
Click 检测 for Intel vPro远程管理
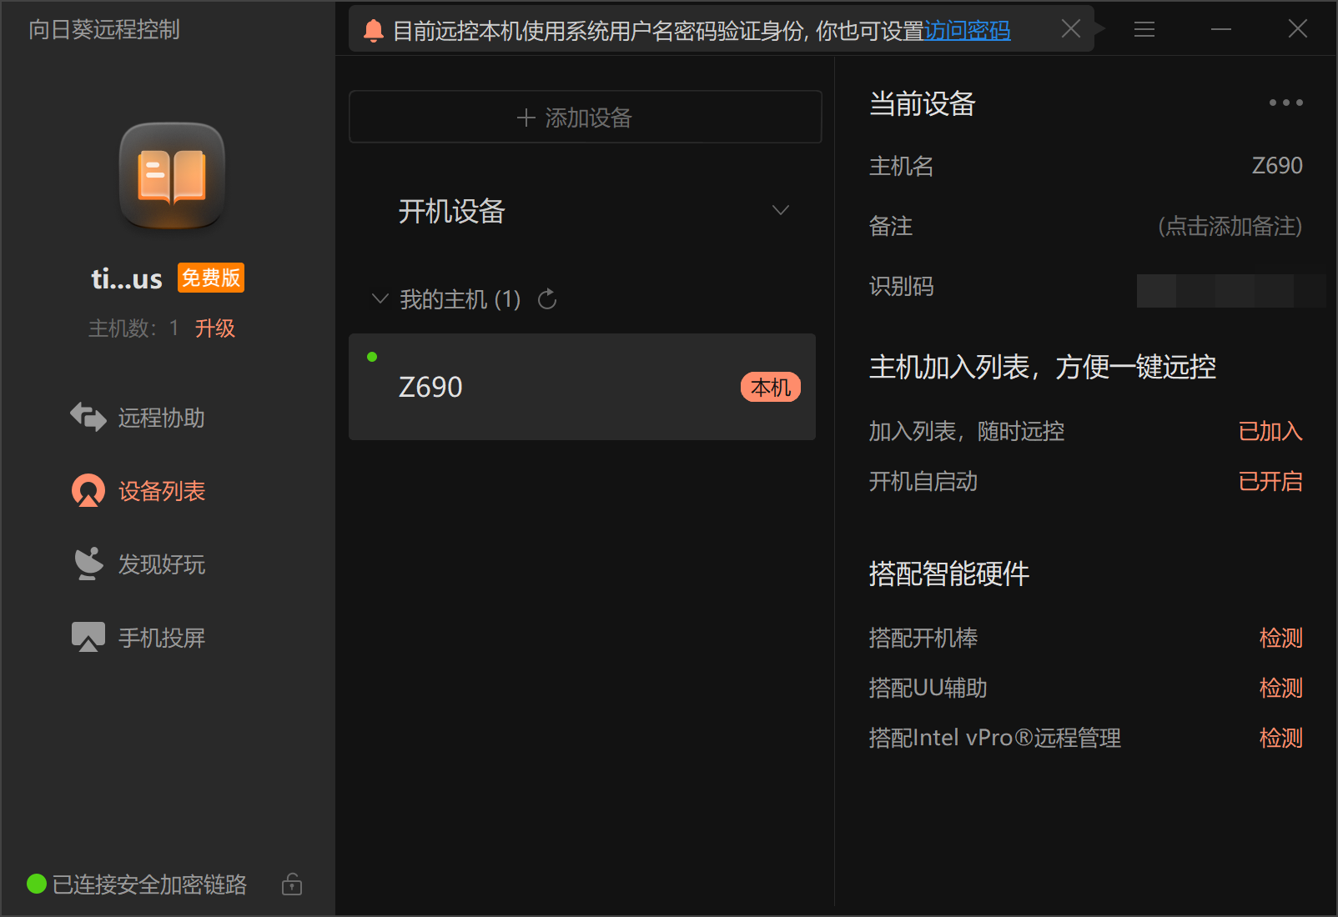(1281, 738)
